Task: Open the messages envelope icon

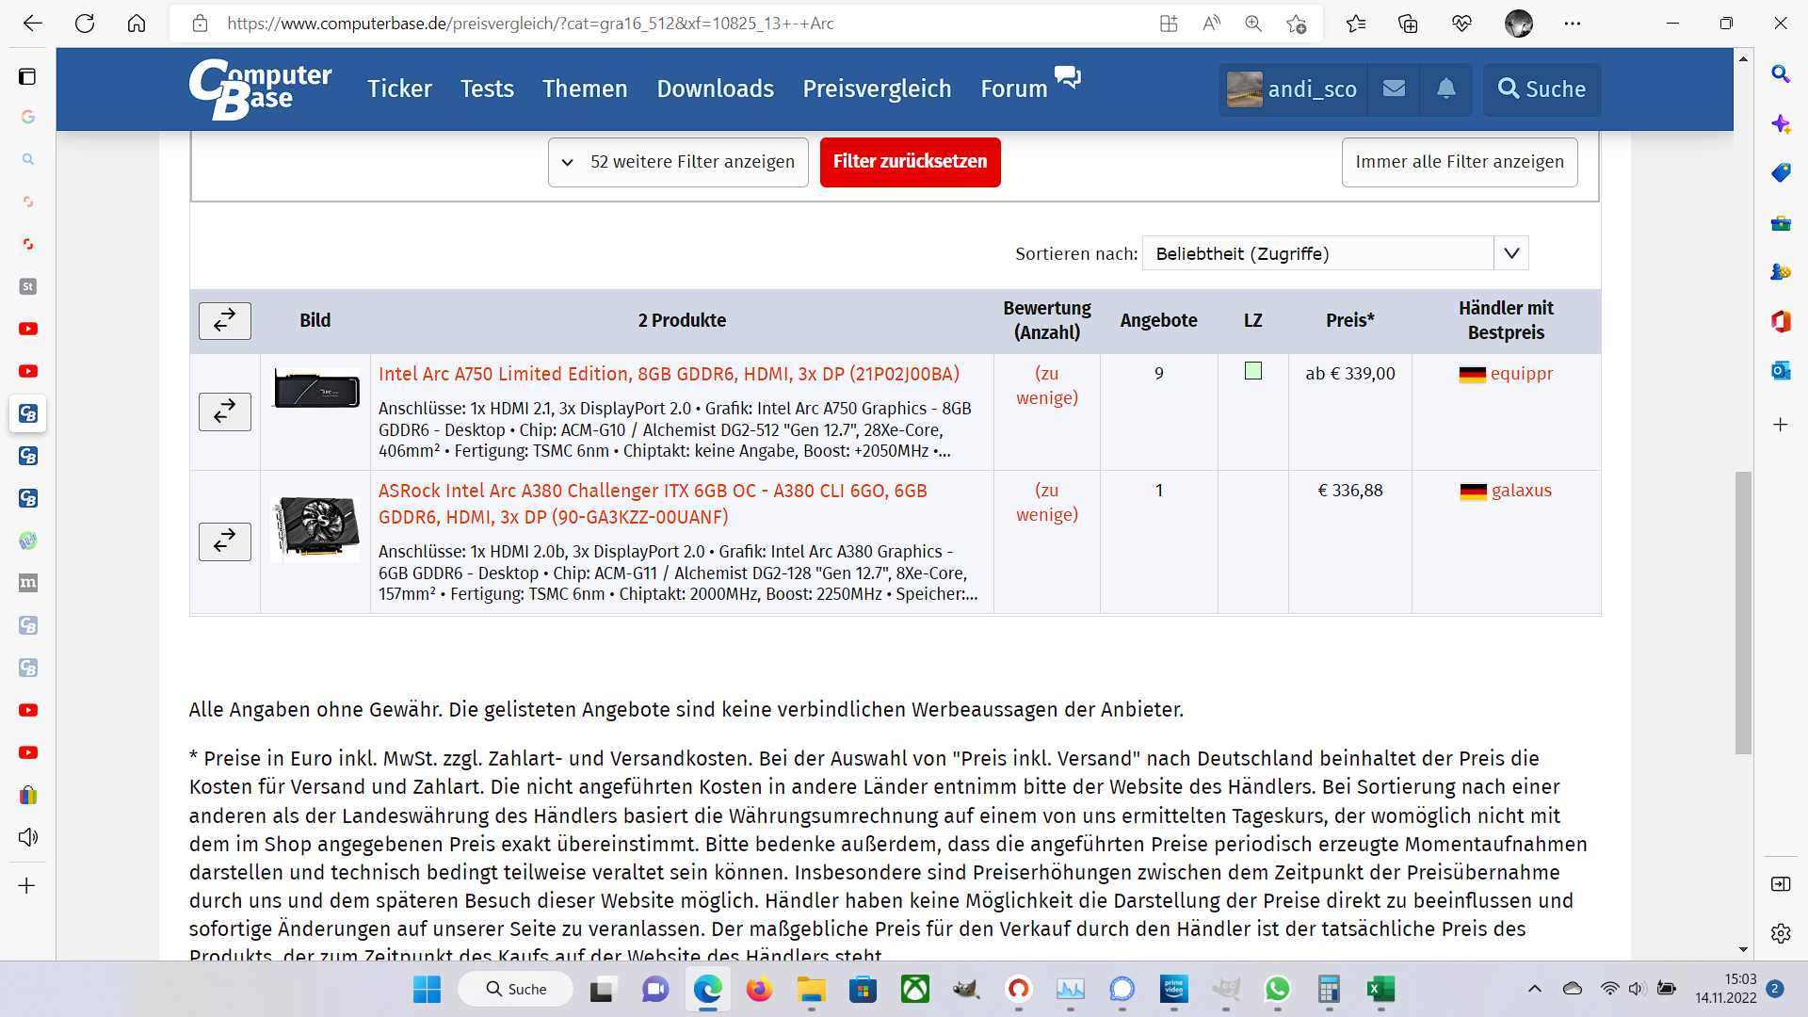Action: pos(1394,89)
